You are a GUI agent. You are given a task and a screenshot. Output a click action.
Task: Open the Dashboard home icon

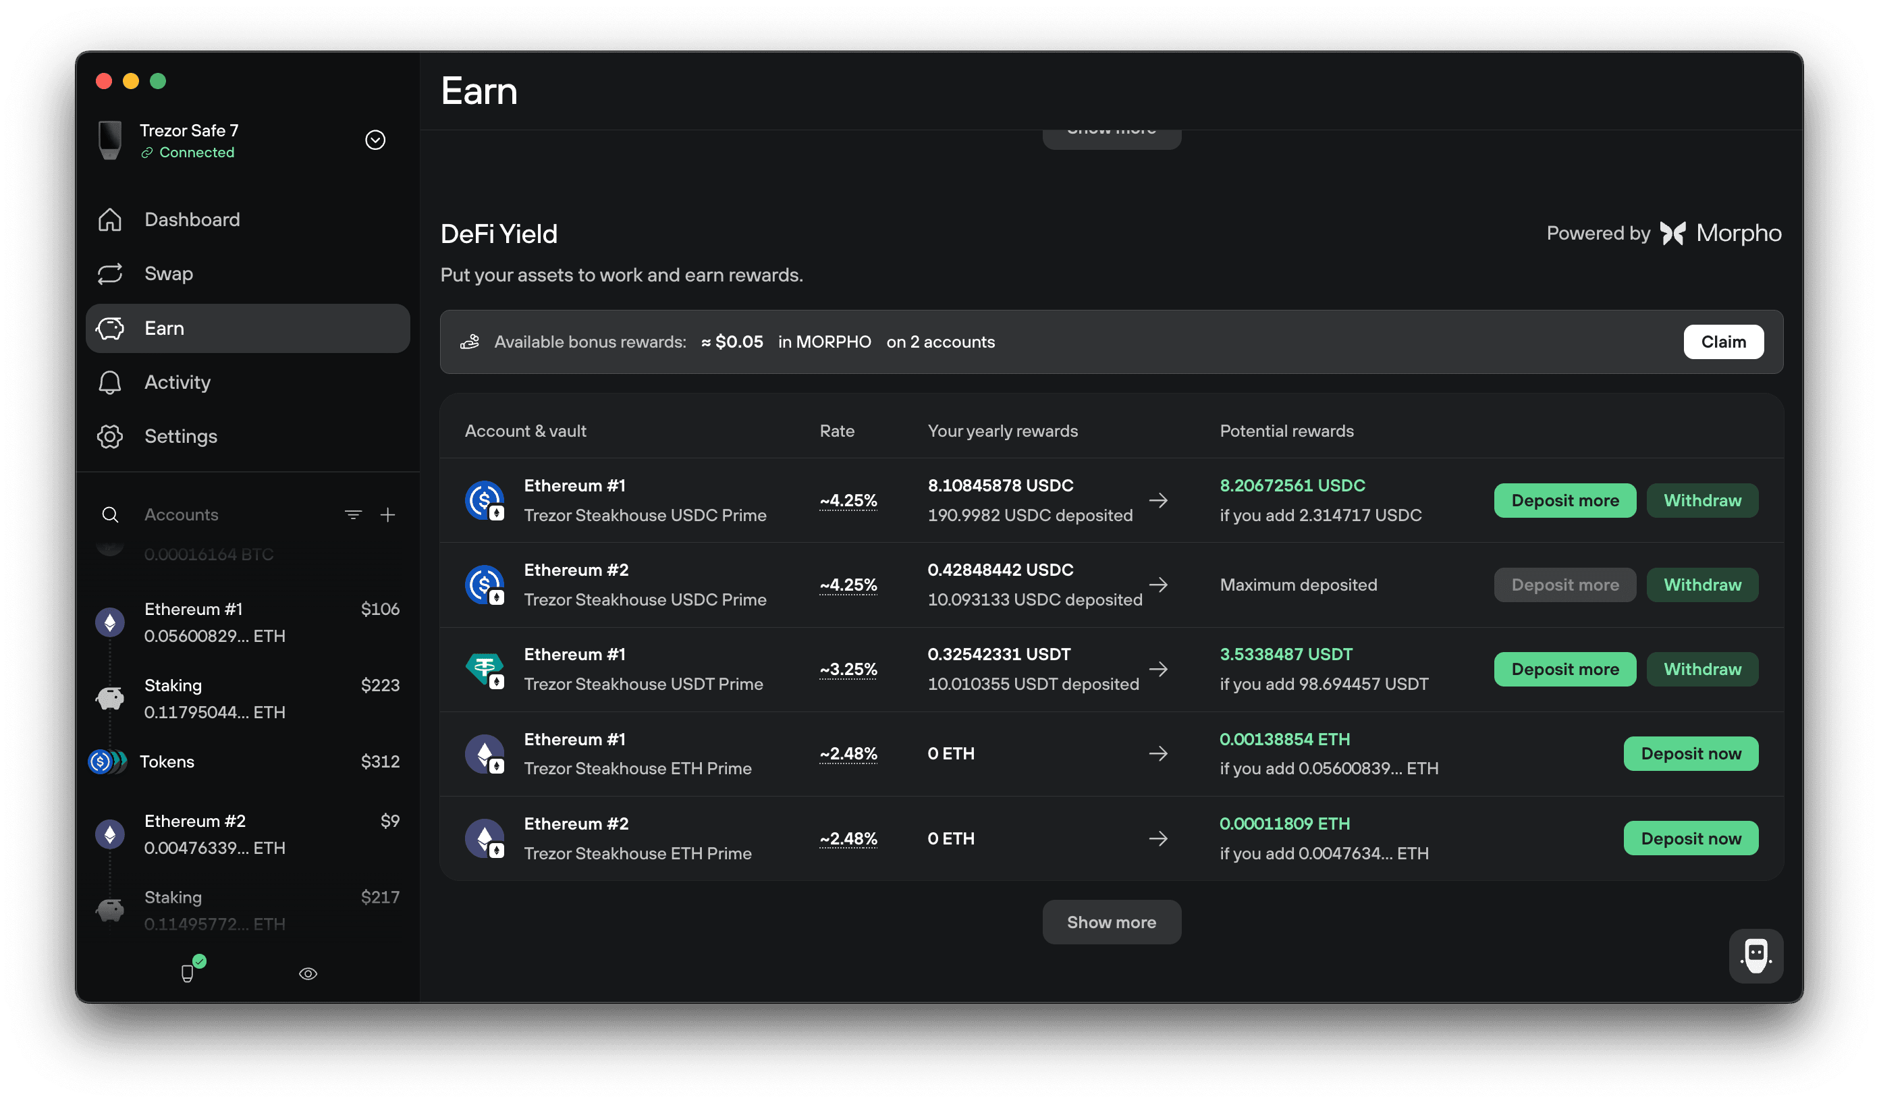pos(109,219)
